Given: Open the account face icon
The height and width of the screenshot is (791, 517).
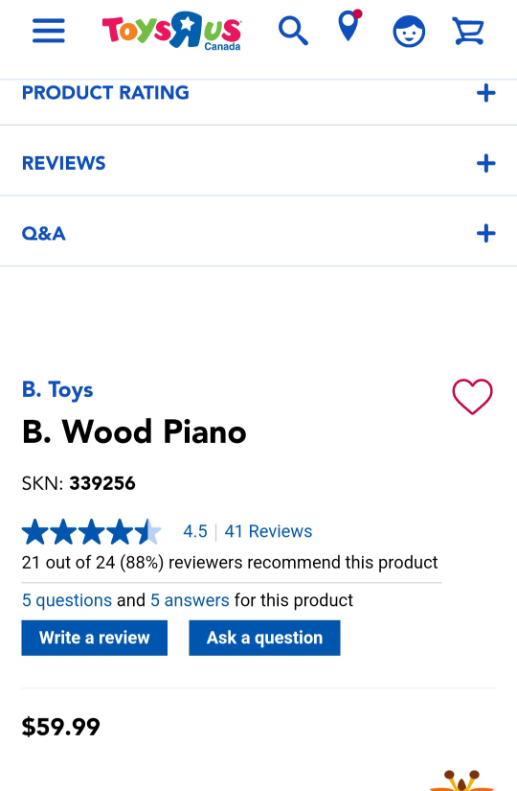Looking at the screenshot, I should 409,32.
